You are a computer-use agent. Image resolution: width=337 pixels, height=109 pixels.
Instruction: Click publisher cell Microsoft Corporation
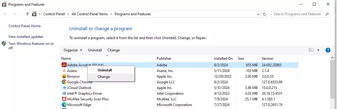[174, 105]
